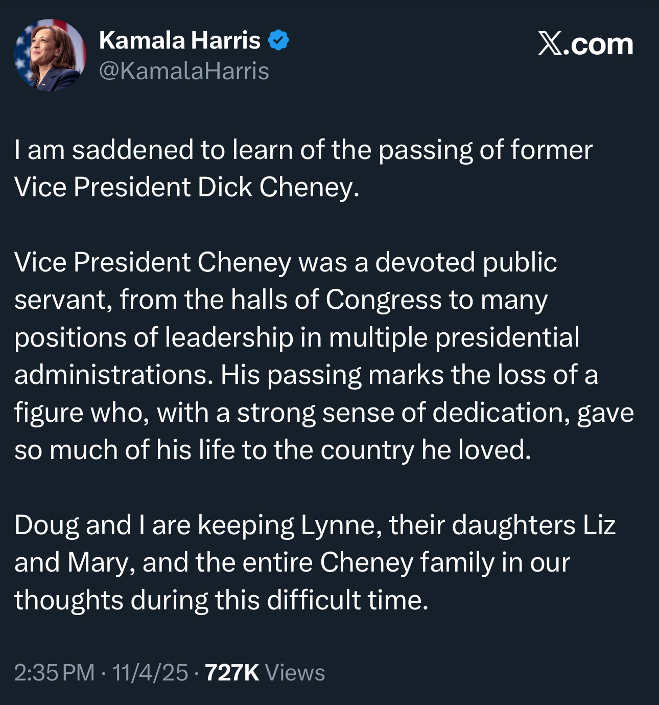
Task: Click the phrase "devoted public" in the post
Action: coord(465,262)
